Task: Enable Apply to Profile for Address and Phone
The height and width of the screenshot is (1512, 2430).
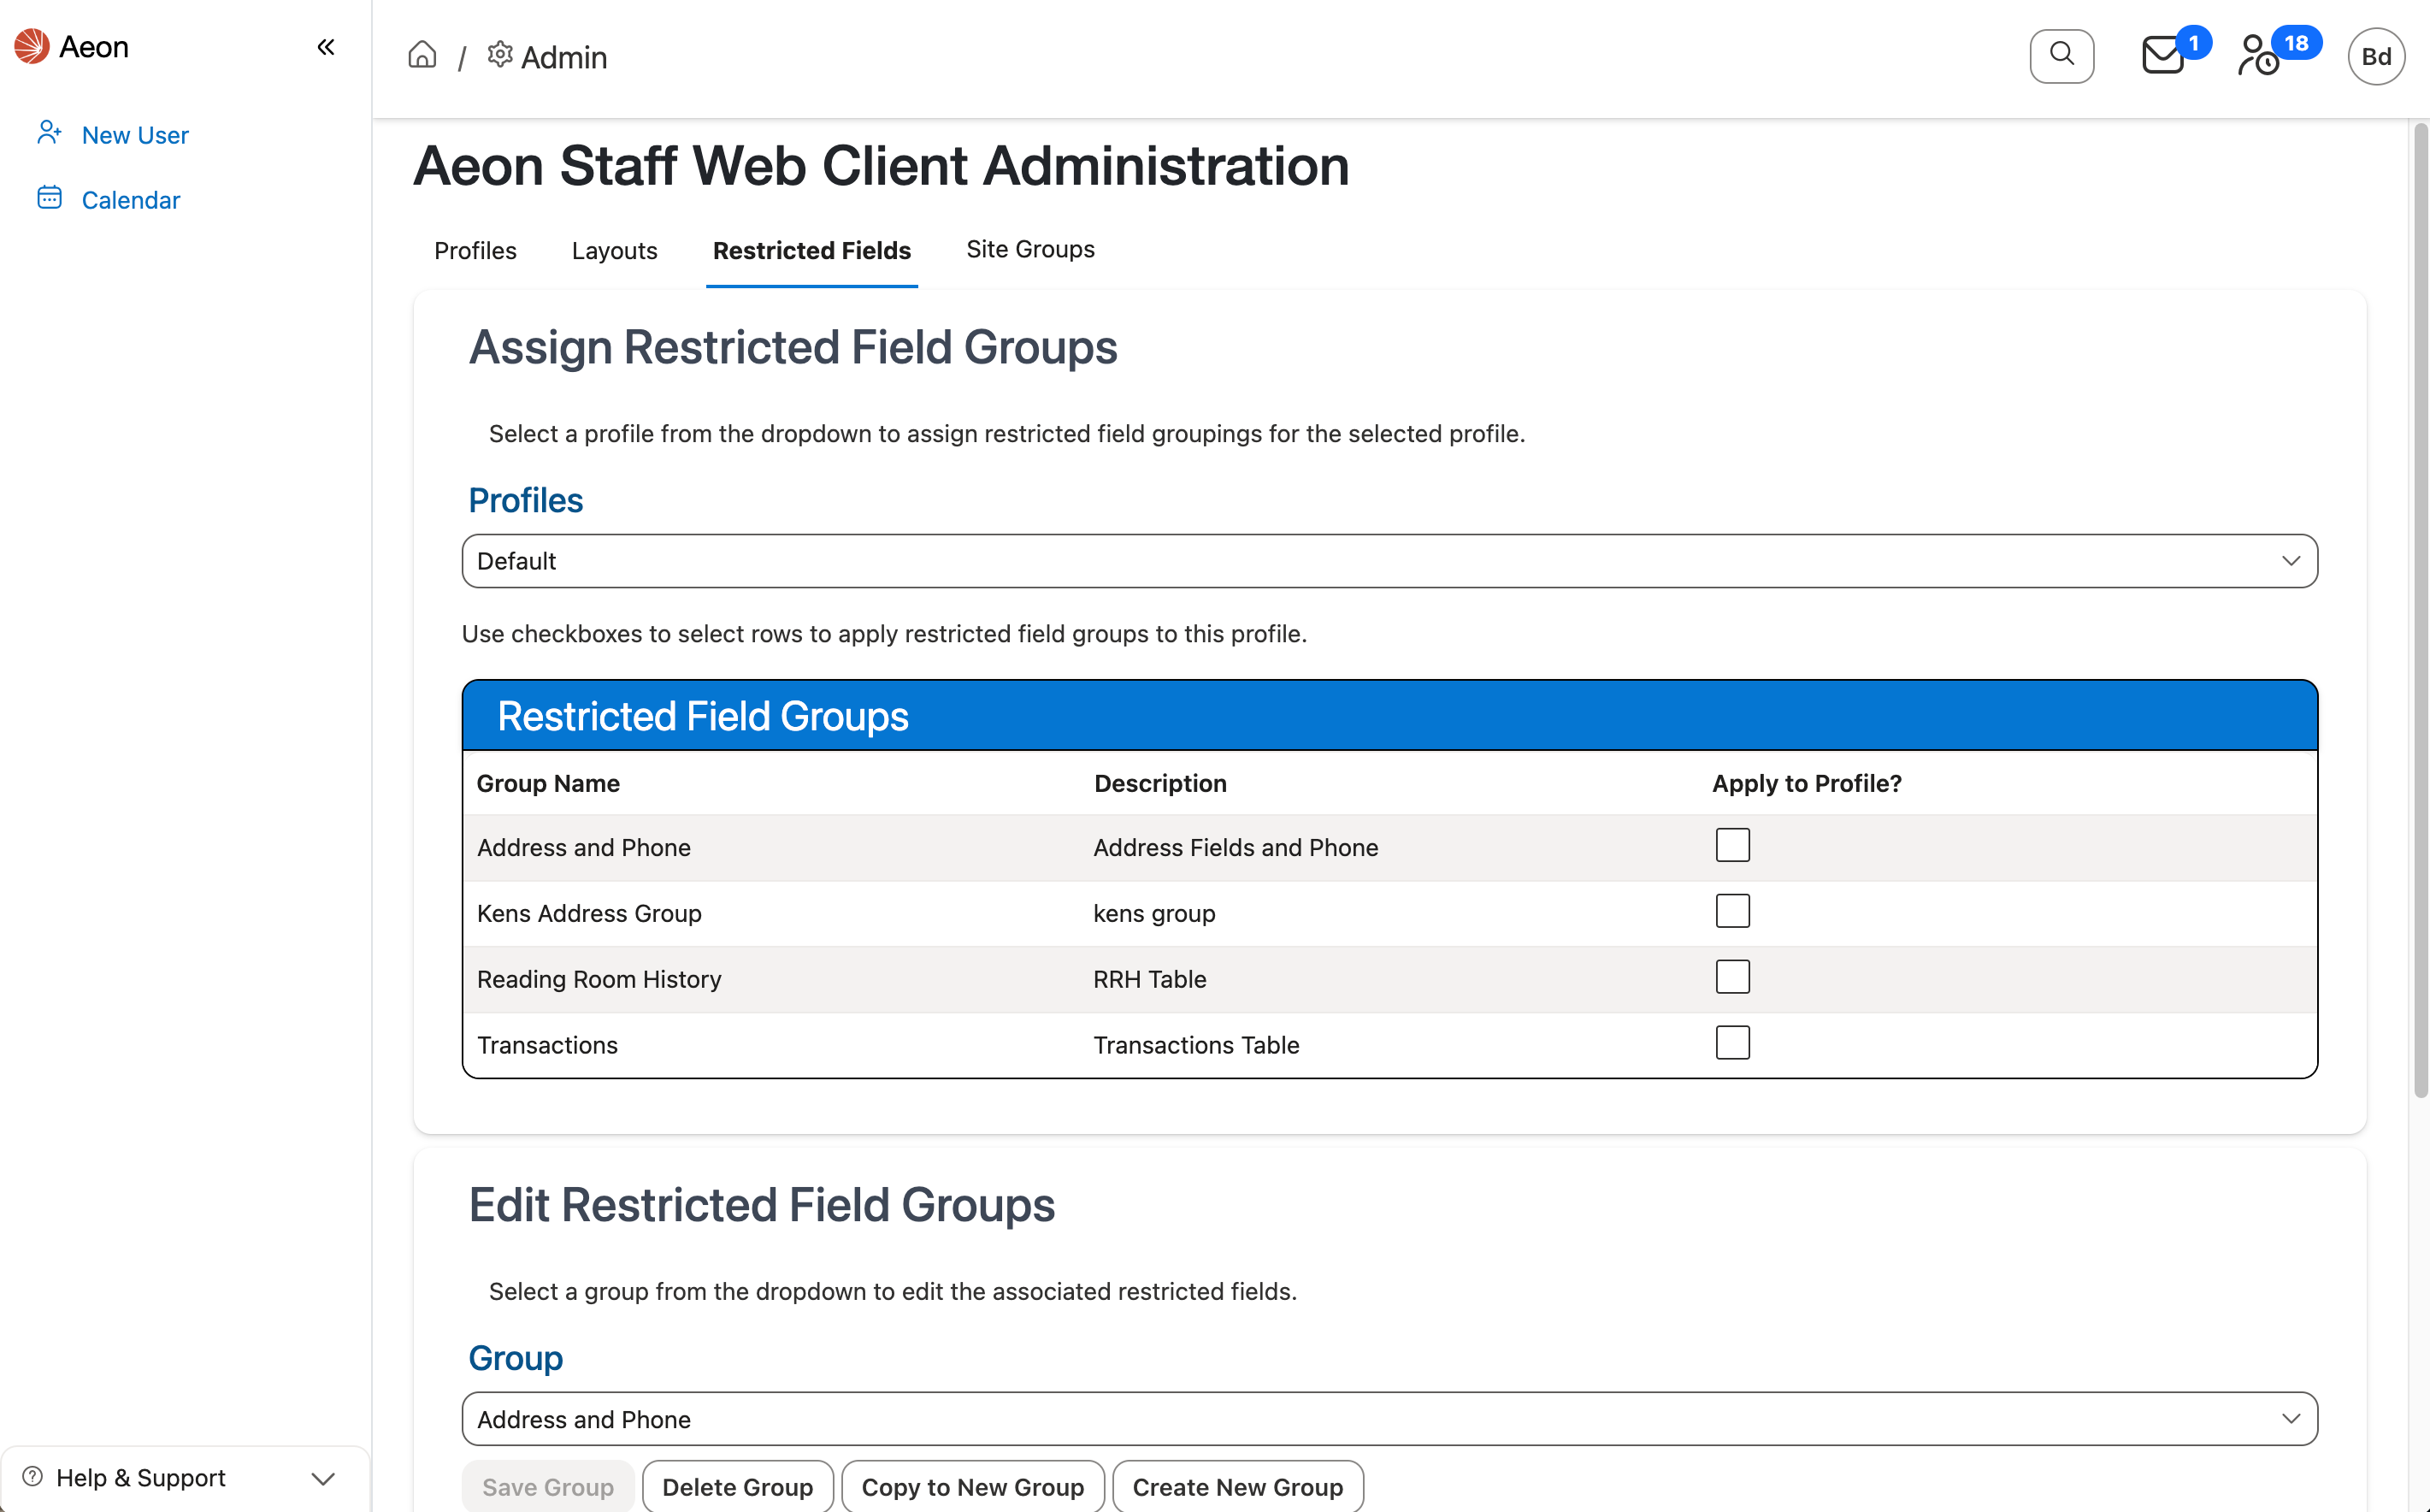Action: (1732, 845)
